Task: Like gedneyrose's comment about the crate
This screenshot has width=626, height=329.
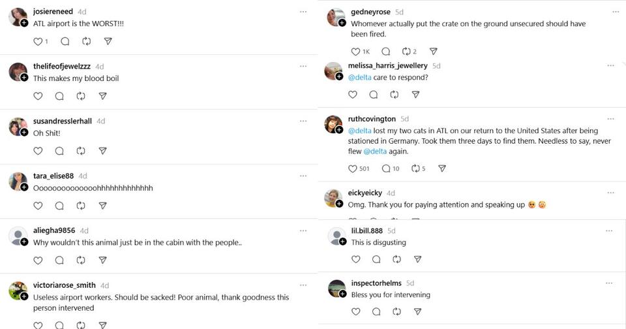Action: (355, 52)
